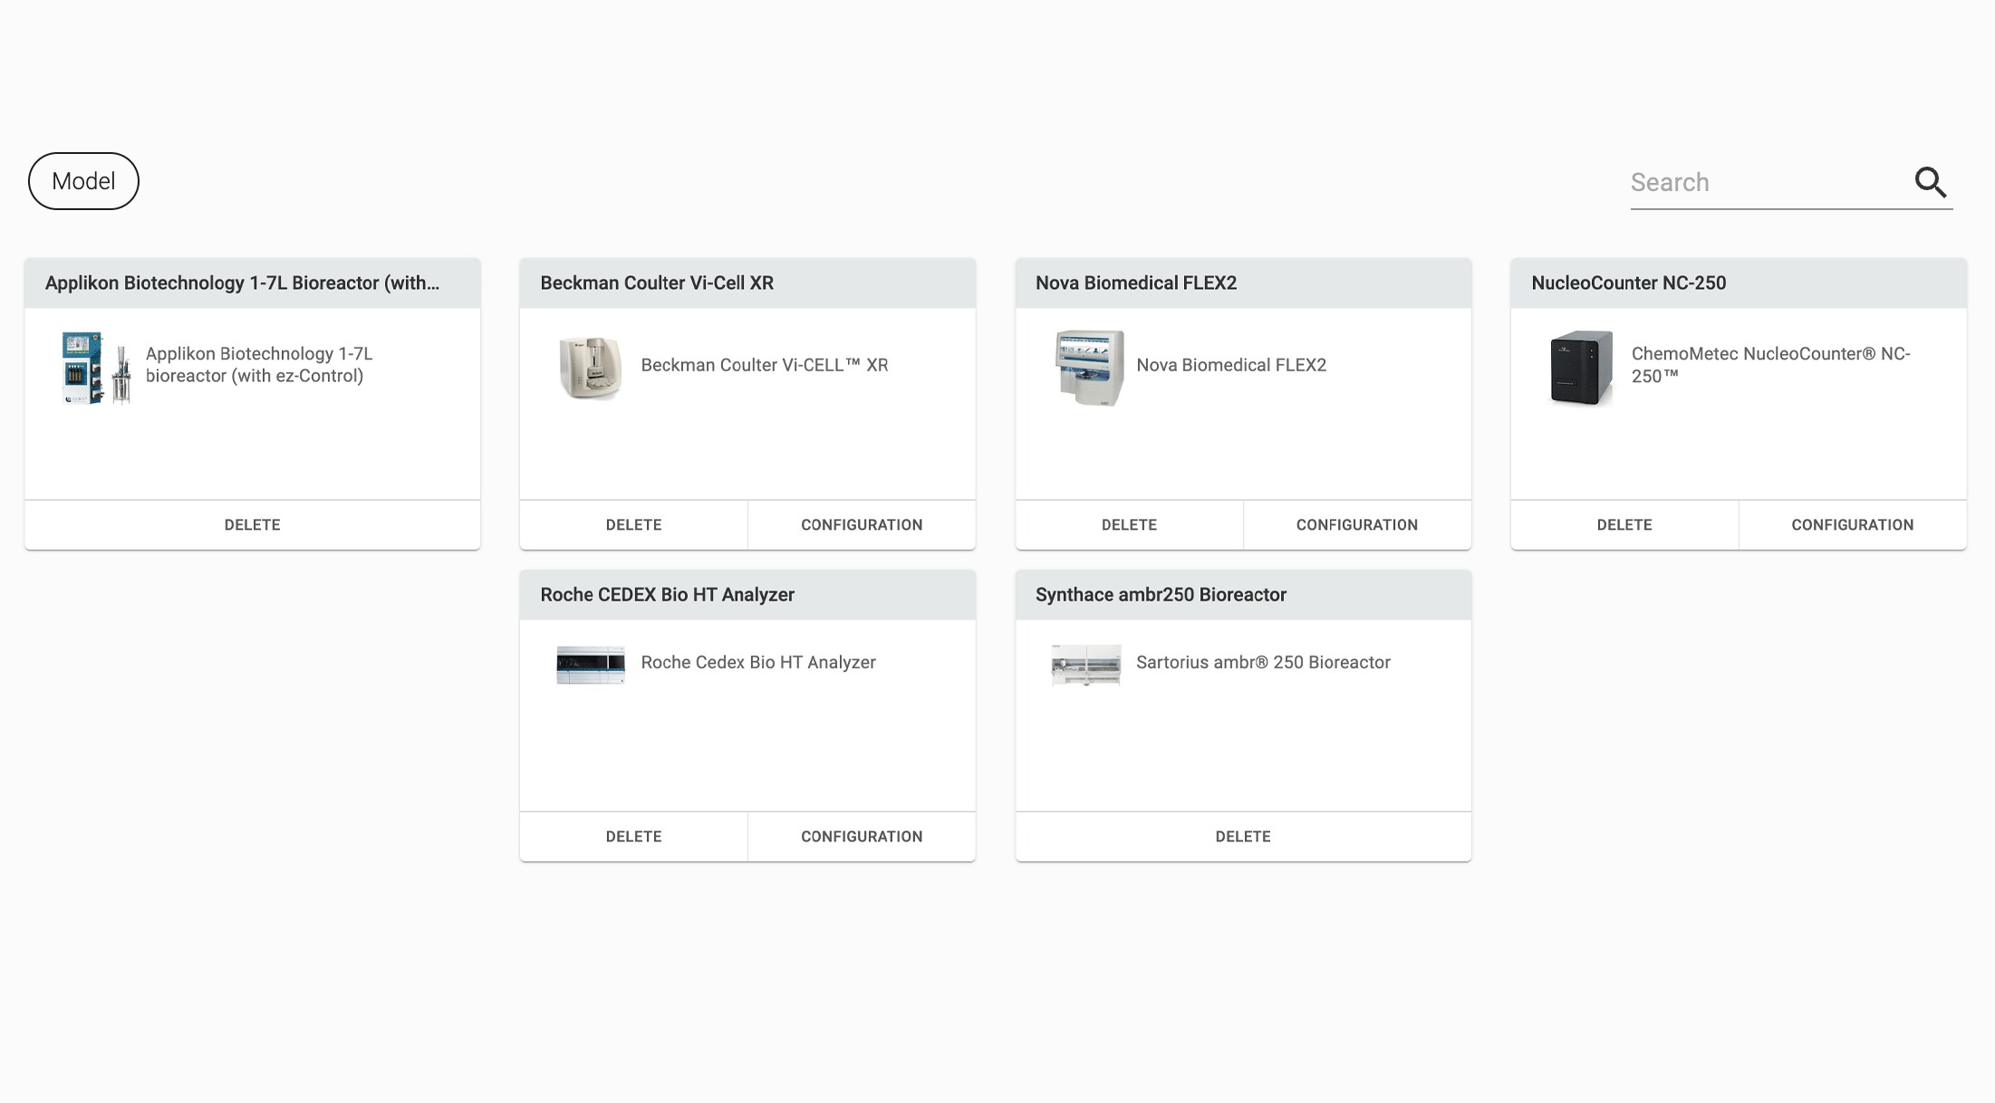1995x1103 pixels.
Task: Delete the Roche CEDEX Bio HT Analyzer
Action: (x=634, y=837)
